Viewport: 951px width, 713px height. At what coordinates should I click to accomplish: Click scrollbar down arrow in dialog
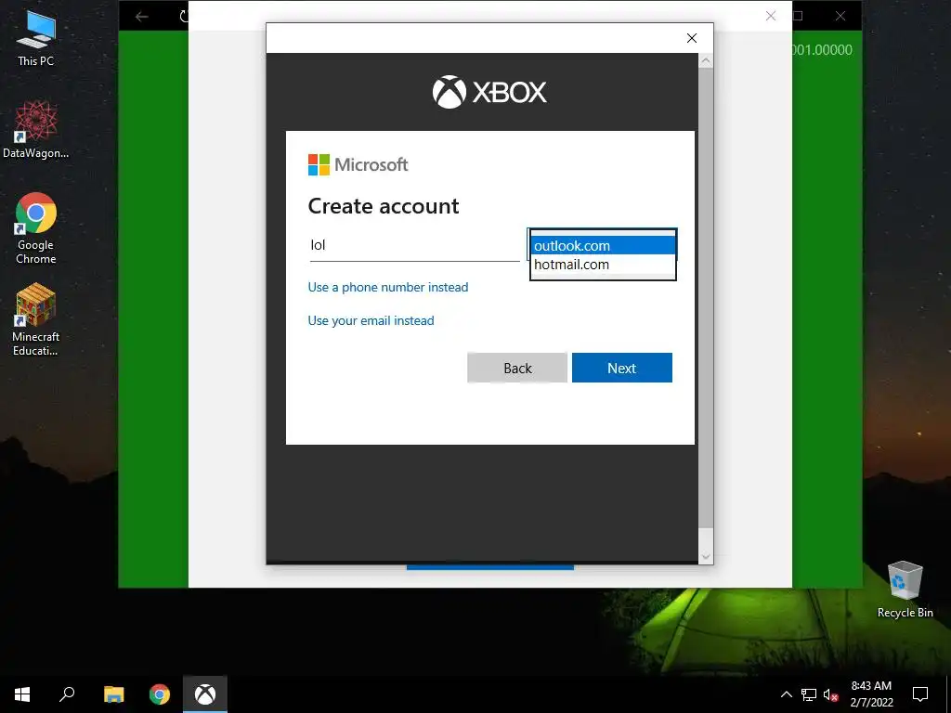pos(706,557)
